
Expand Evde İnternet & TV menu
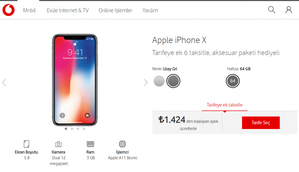(68, 10)
